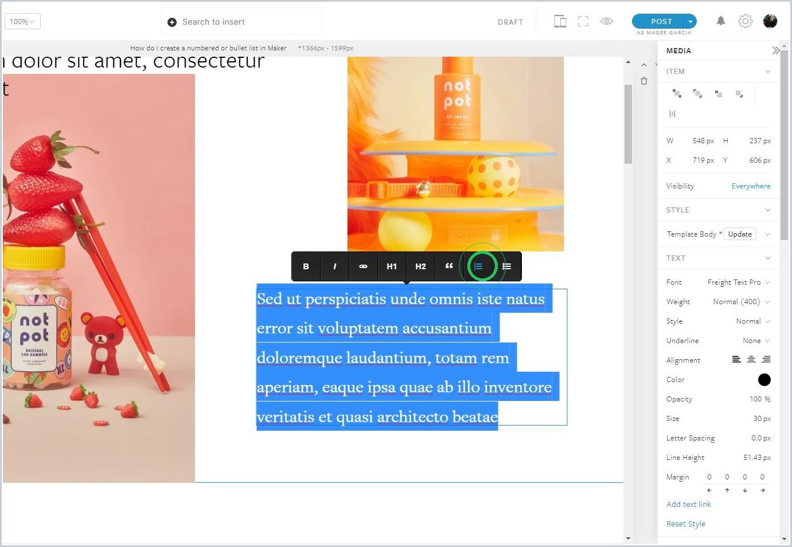The height and width of the screenshot is (547, 792).
Task: Open the text Style dropdown
Action: pos(753,321)
